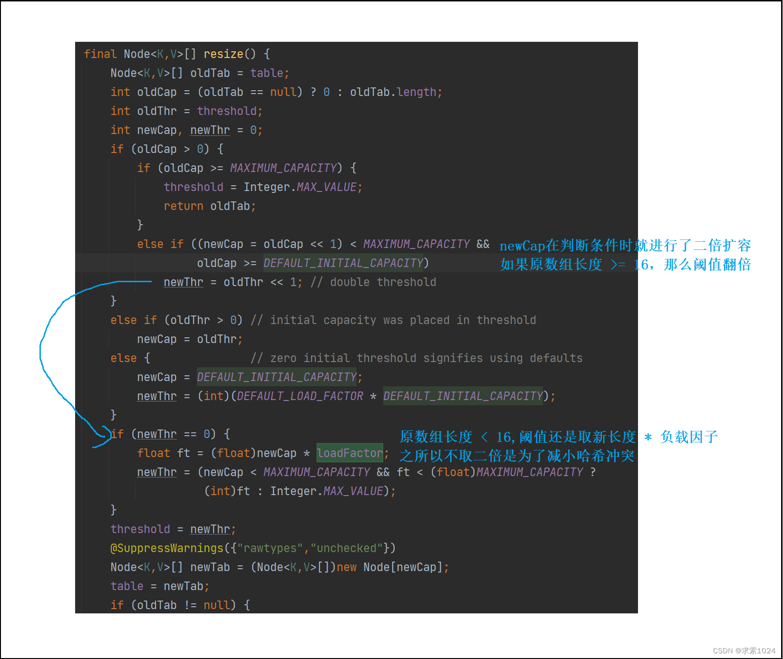Click '(int)ft : Integer.MAX_VALUE);' line

coord(300,491)
